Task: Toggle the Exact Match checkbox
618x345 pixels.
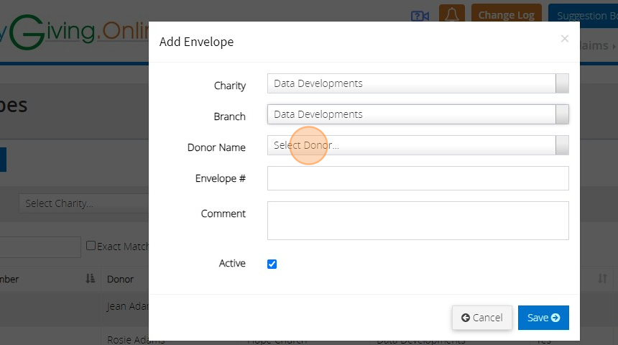Action: (91, 246)
